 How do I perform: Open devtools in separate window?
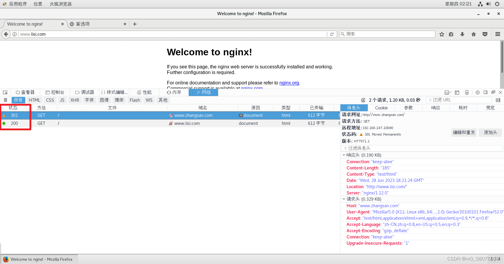point(493,92)
